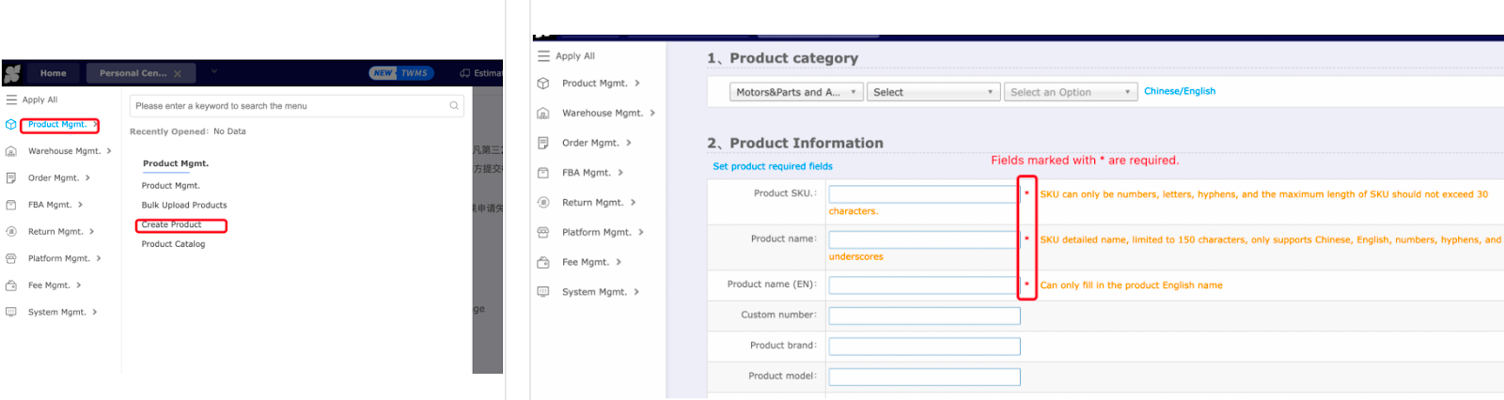Click the Warehouse Mgmt. icon beside the product form
Viewport: 1504px width, 400px height.
(542, 114)
